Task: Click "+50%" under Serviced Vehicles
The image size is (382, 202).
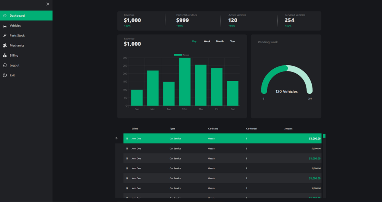Action: [288, 26]
